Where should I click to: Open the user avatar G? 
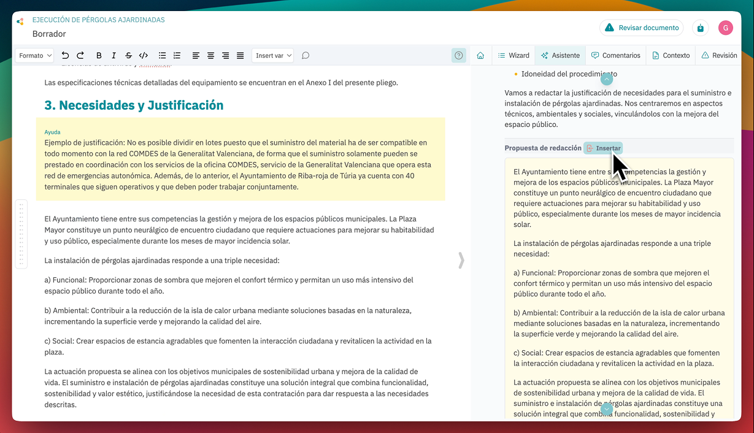pyautogui.click(x=726, y=28)
